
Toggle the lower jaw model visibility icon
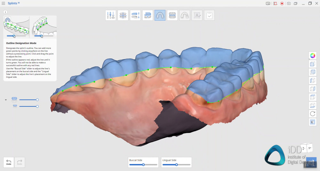coord(14,106)
